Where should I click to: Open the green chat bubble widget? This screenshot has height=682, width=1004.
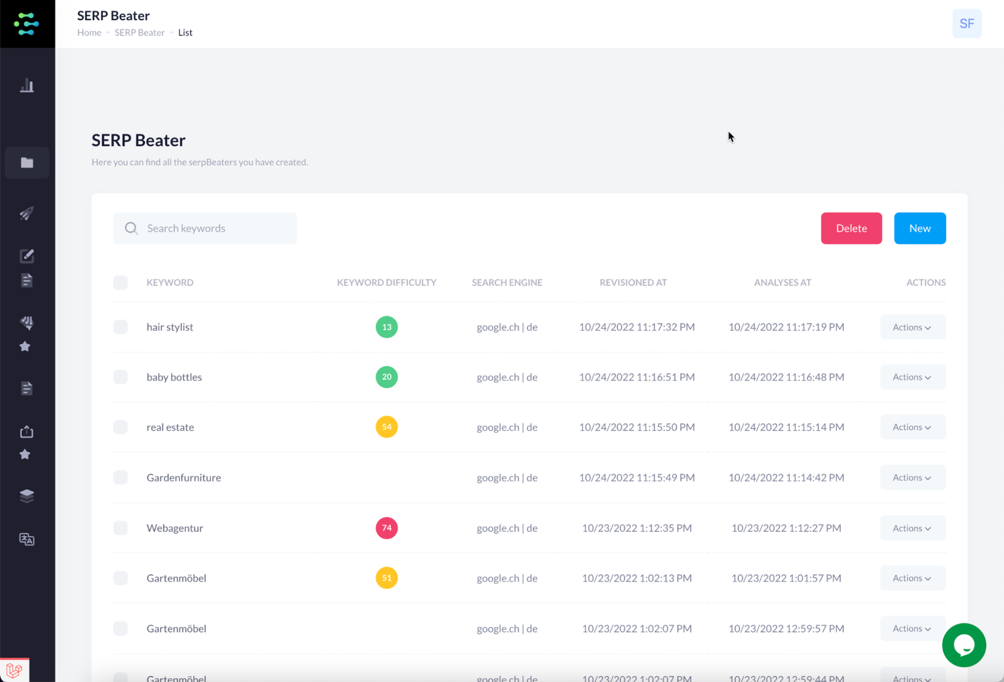(x=964, y=645)
